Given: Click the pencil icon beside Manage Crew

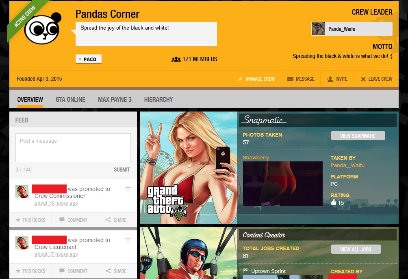Looking at the screenshot, I should click(240, 79).
